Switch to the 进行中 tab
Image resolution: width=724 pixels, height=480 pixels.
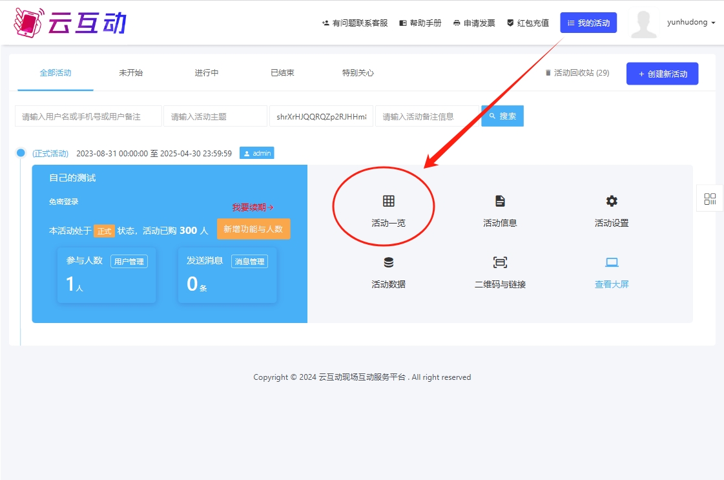point(207,73)
